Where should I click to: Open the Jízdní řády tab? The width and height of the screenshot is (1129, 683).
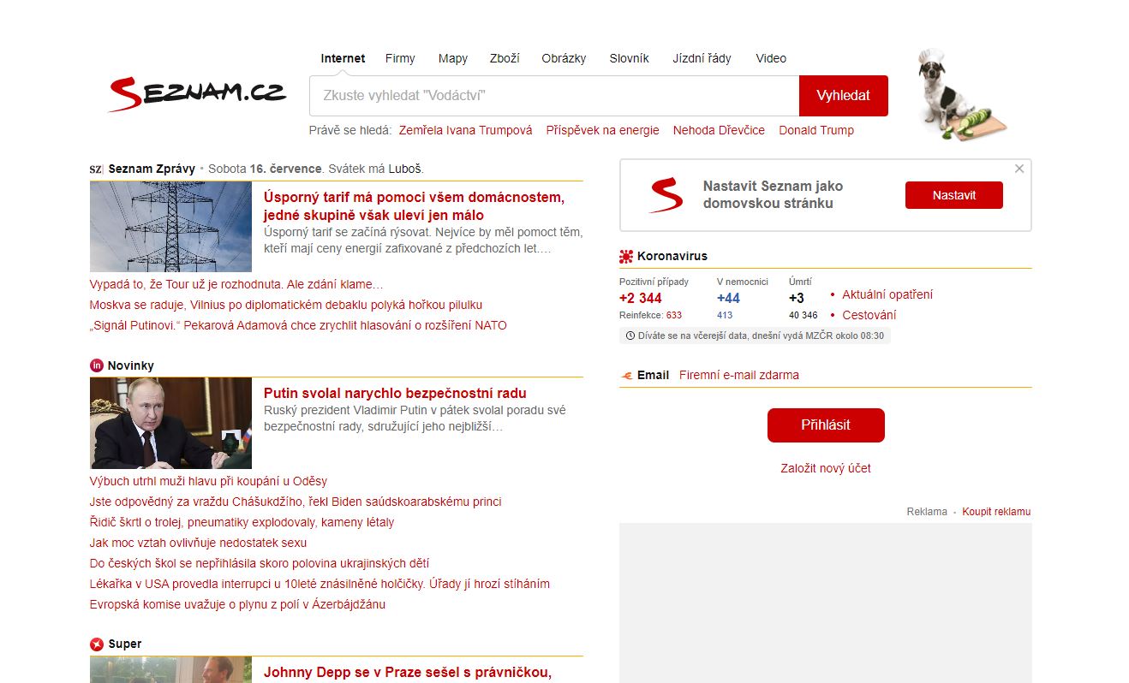click(702, 58)
